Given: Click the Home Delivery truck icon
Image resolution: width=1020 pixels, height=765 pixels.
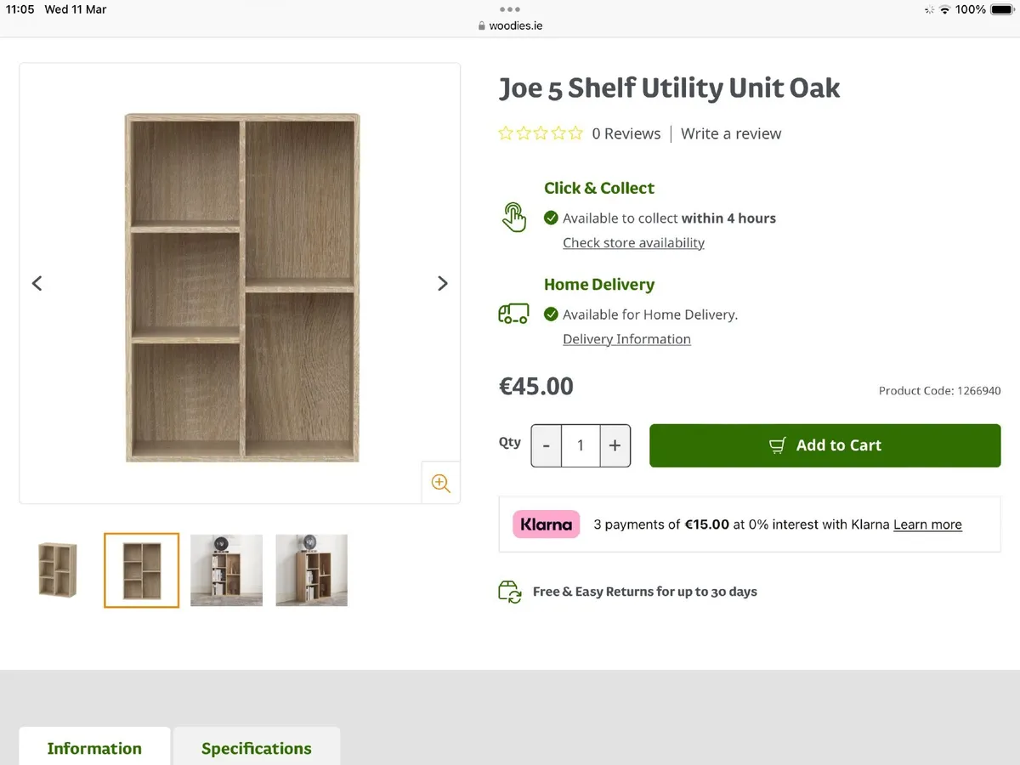Looking at the screenshot, I should (x=513, y=314).
